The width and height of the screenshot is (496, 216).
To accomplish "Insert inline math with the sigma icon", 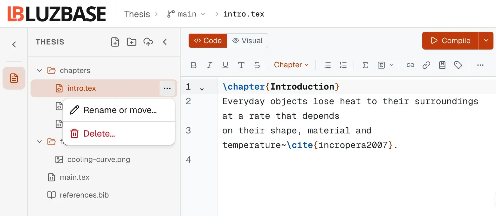I will click(x=365, y=65).
